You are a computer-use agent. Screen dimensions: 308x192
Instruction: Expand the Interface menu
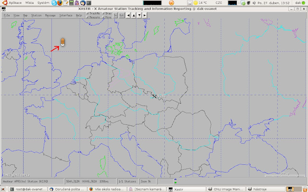click(x=65, y=15)
